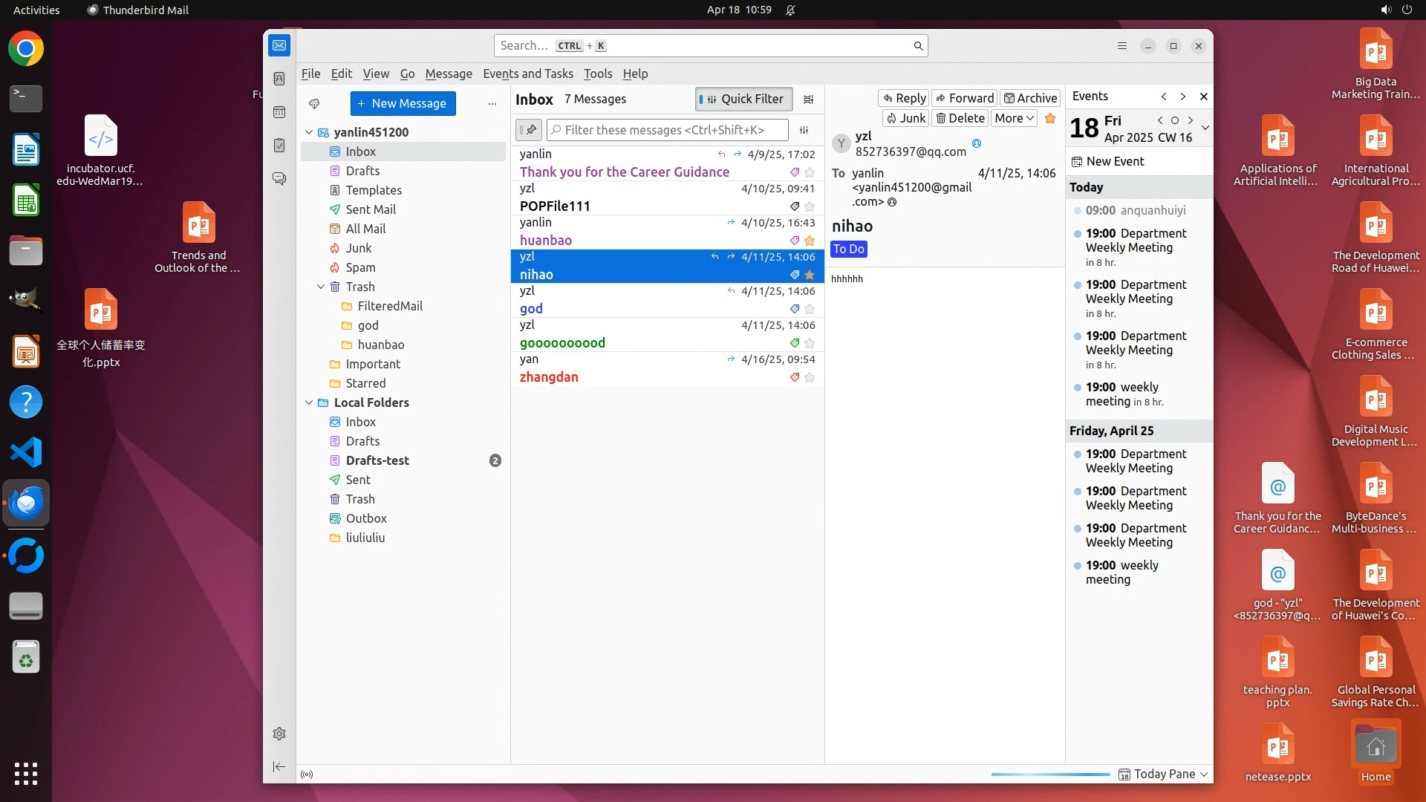Click the Forward button
The height and width of the screenshot is (802, 1426).
point(964,98)
